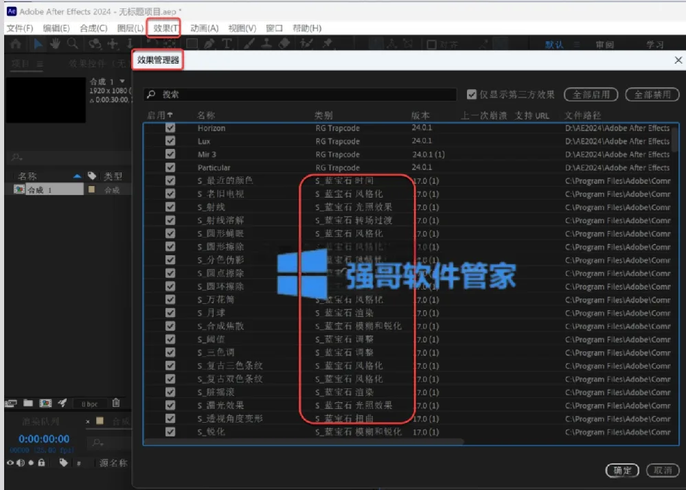Open the 合成 1 thumbnail dropdown arrow

[122, 81]
